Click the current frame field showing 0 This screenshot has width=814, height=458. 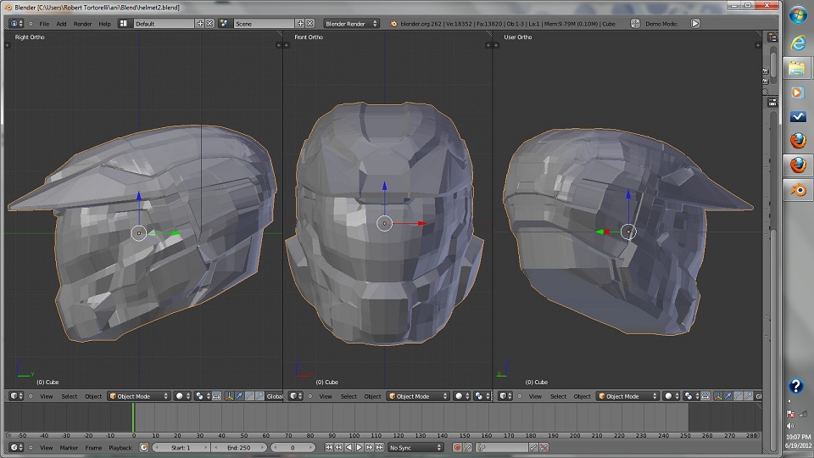coord(293,448)
